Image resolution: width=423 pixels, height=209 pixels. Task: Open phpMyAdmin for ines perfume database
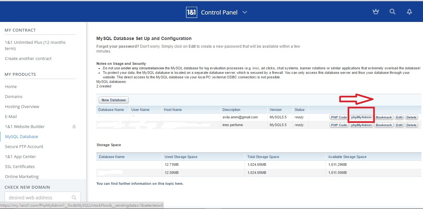tap(361, 125)
